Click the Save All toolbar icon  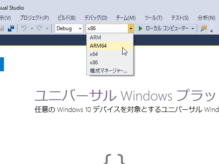point(11,28)
